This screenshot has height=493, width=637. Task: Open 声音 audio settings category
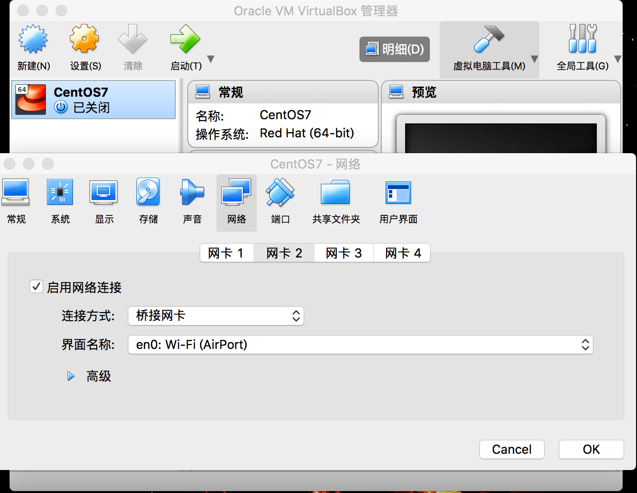[x=193, y=202]
